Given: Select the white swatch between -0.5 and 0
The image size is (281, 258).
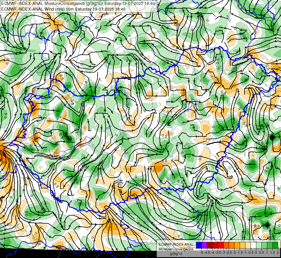Looking at the screenshot, I should point(253,245).
